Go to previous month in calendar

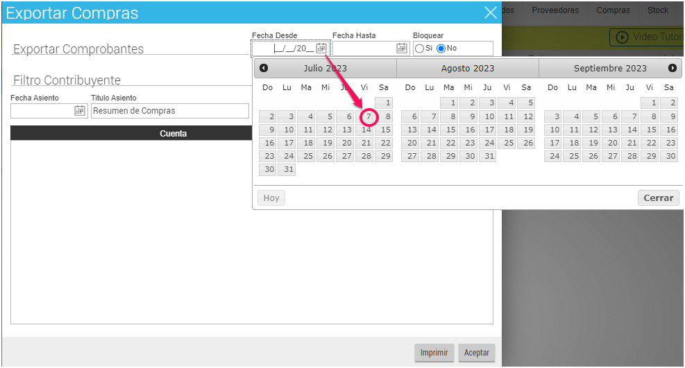[264, 68]
